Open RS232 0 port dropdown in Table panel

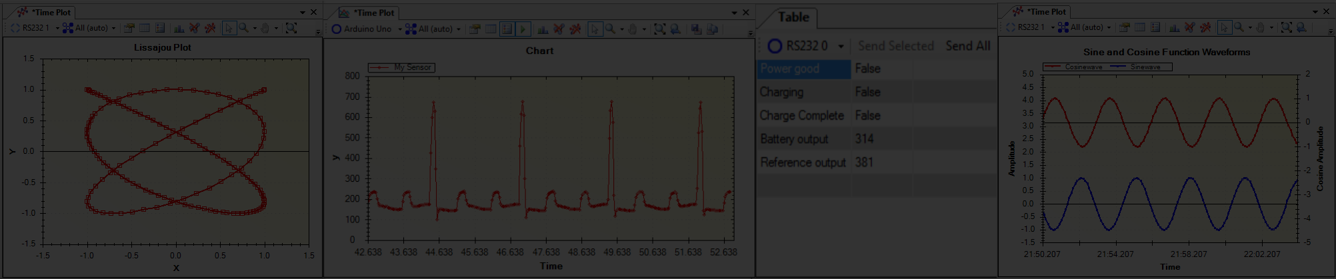tap(841, 46)
